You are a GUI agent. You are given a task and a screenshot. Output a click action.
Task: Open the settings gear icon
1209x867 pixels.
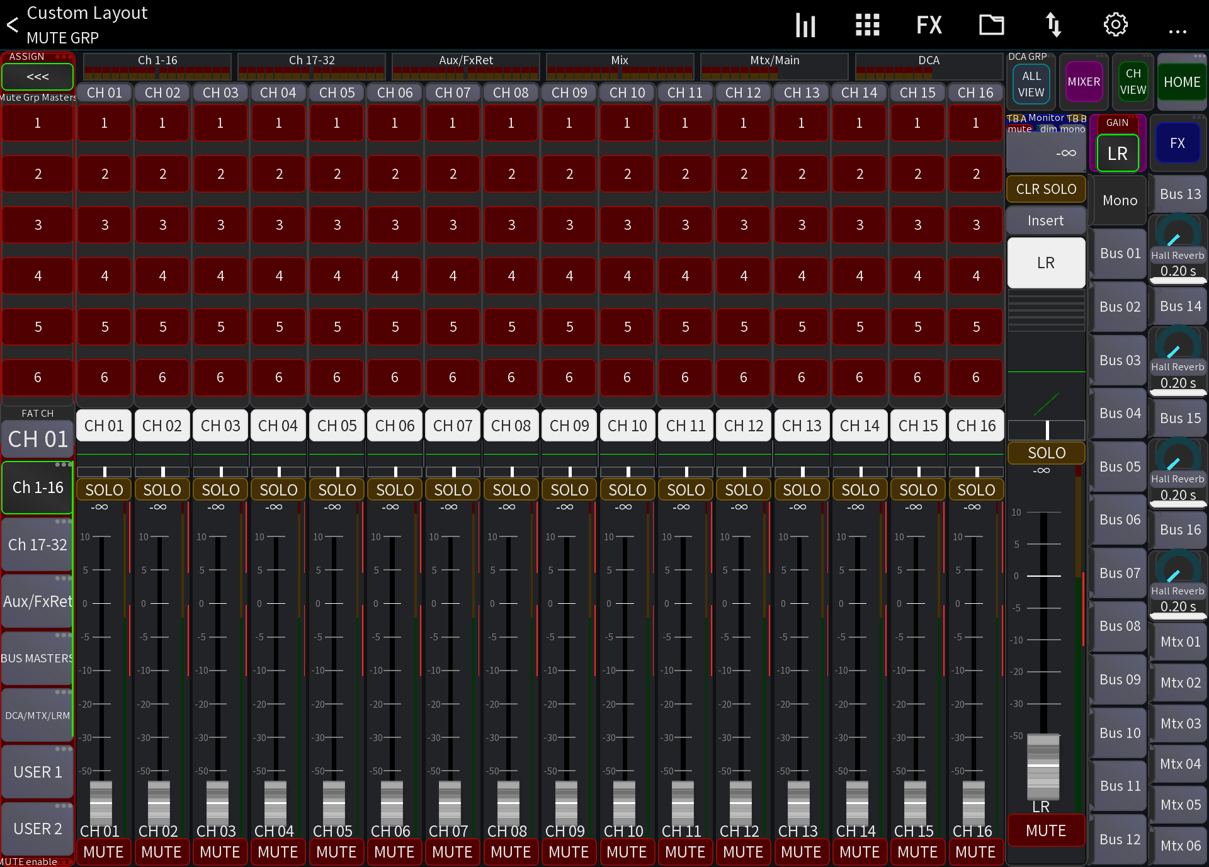pyautogui.click(x=1116, y=25)
